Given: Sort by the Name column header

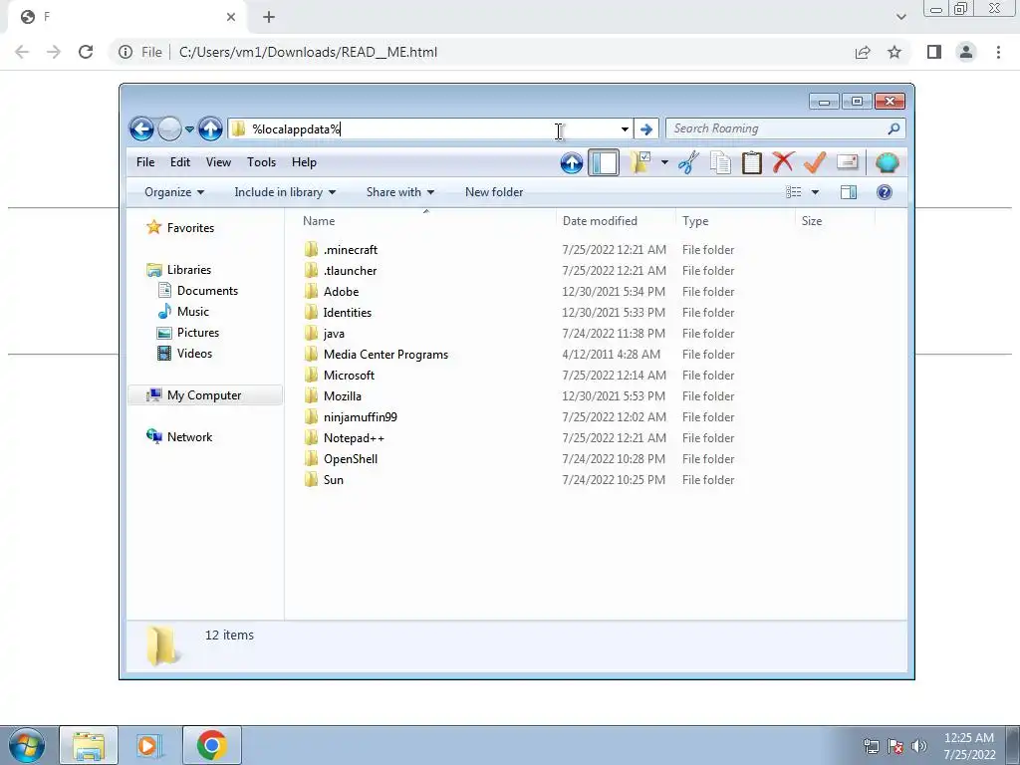Looking at the screenshot, I should (x=319, y=221).
